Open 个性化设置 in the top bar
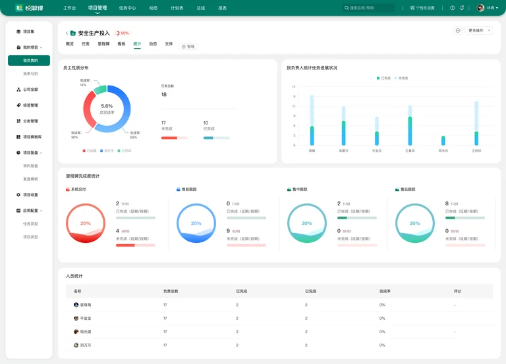506x364 pixels. click(x=422, y=8)
